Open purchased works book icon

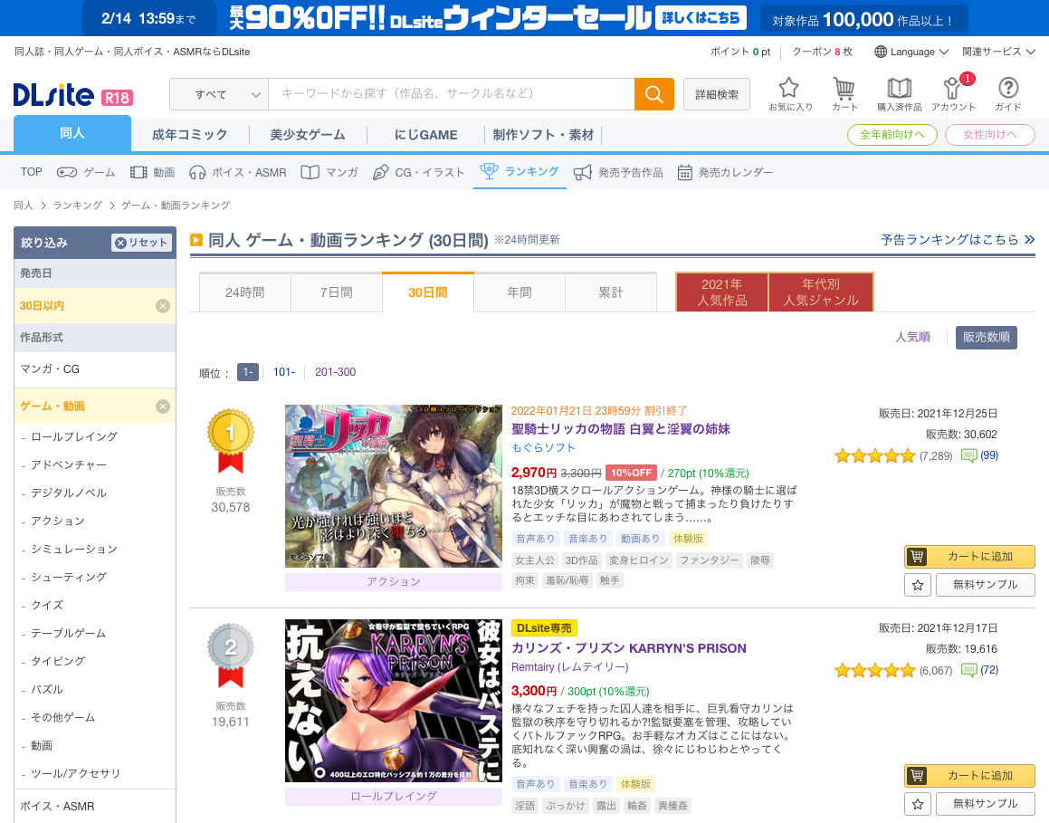[x=899, y=88]
